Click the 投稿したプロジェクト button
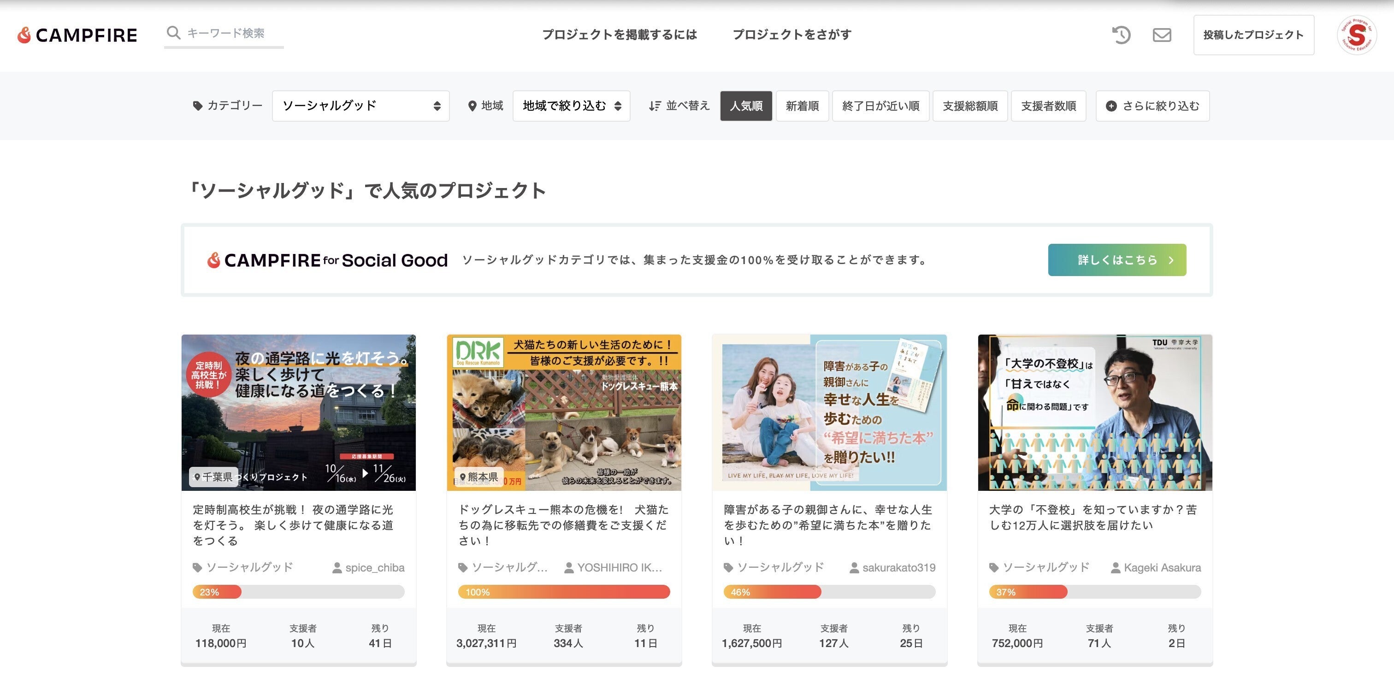The width and height of the screenshot is (1394, 695). click(1253, 35)
